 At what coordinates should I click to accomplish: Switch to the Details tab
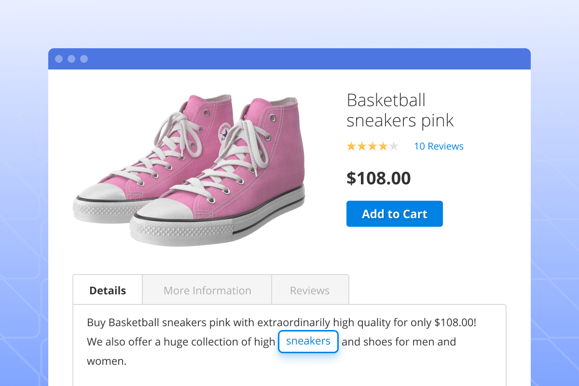tap(108, 290)
